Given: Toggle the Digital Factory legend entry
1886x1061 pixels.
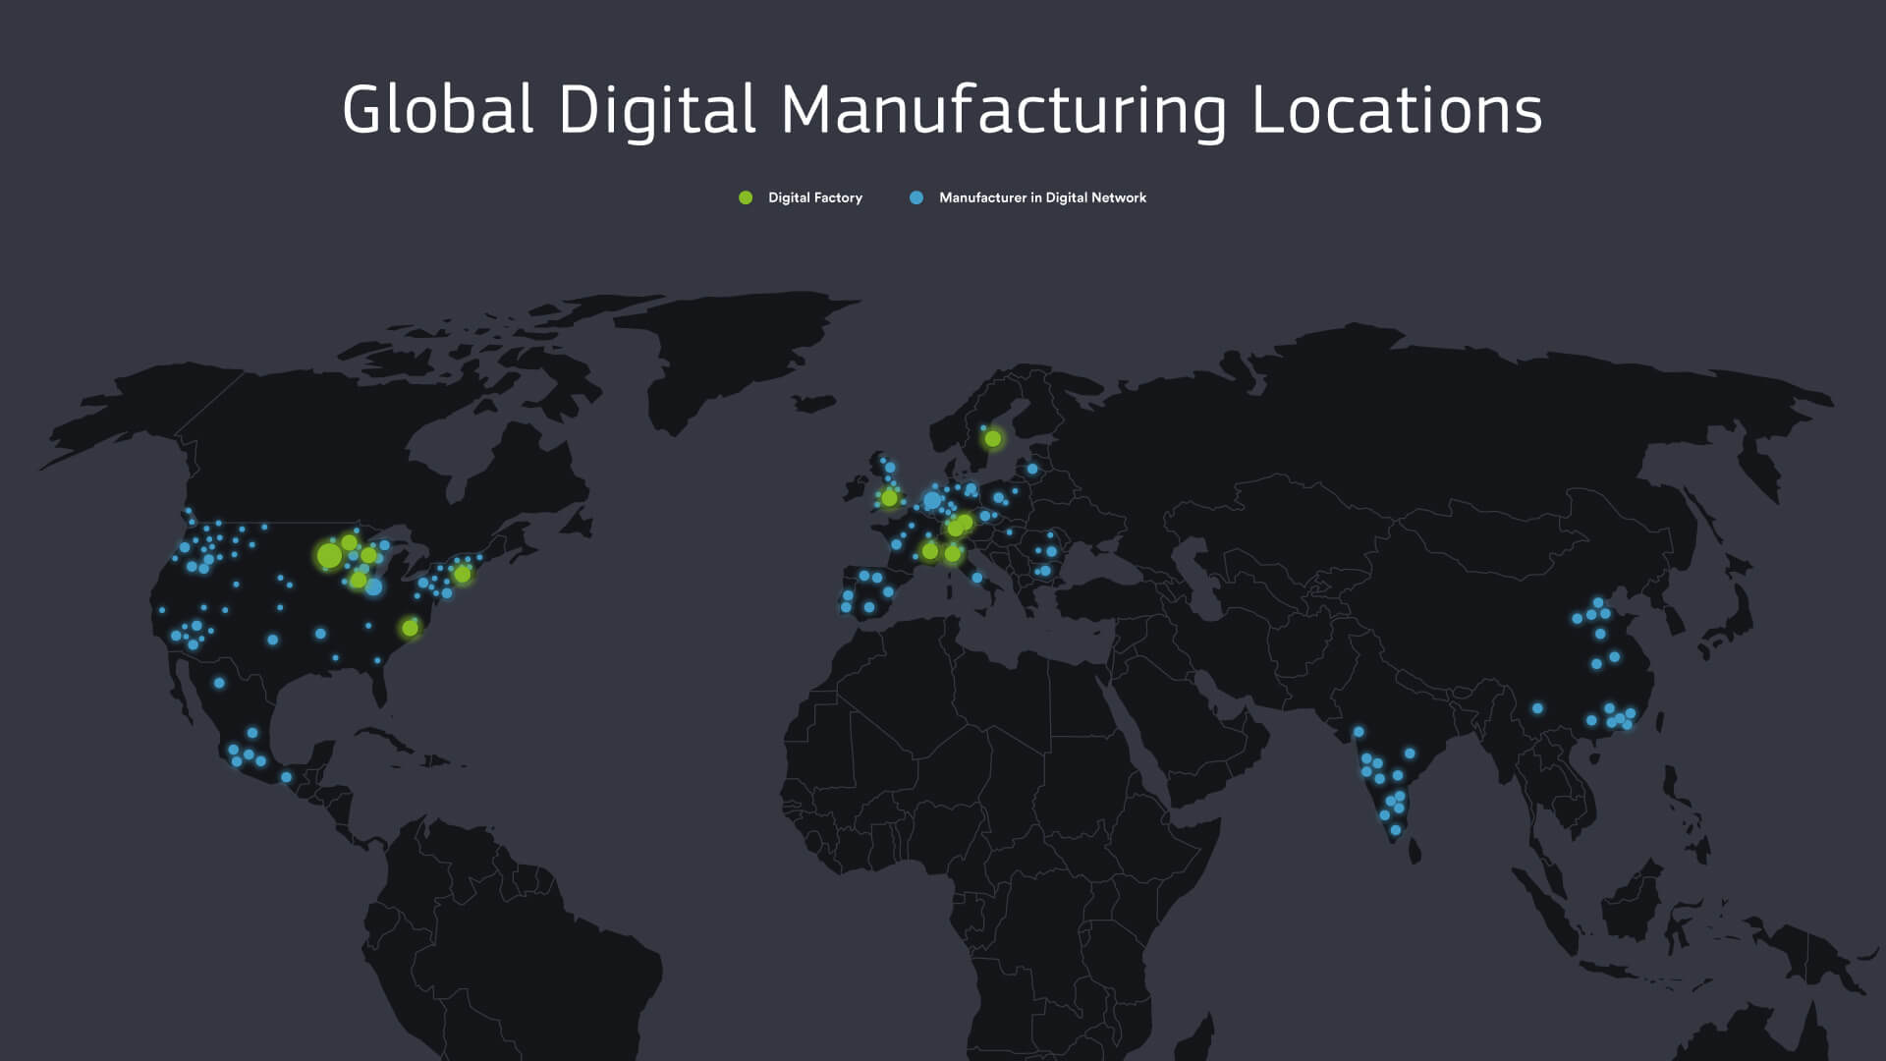Looking at the screenshot, I should click(x=801, y=197).
